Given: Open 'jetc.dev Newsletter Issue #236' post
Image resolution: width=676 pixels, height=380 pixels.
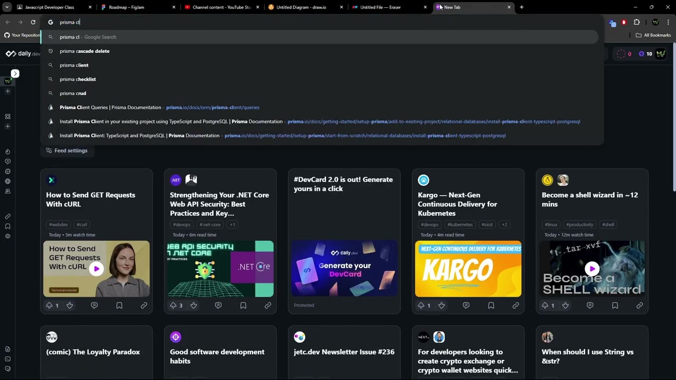Looking at the screenshot, I should pos(344,352).
